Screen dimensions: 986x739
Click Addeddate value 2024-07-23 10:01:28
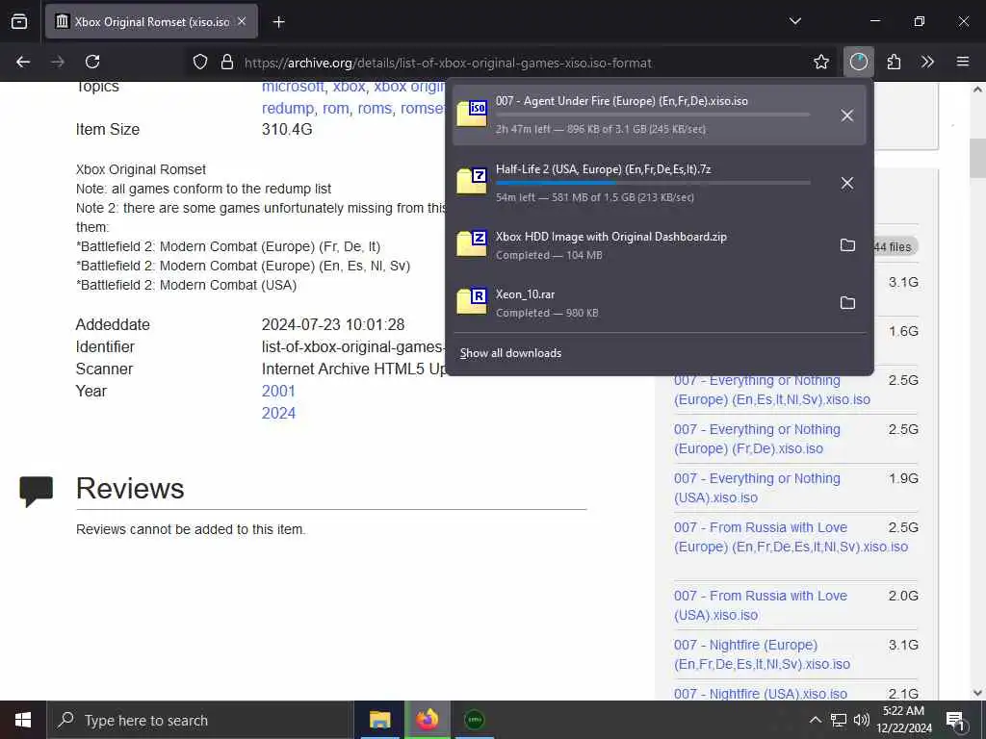333,325
